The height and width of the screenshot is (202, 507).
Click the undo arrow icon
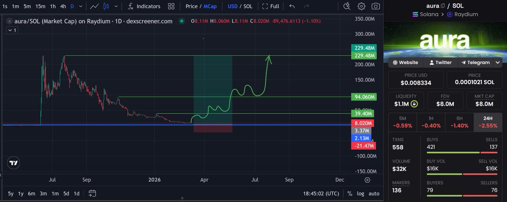(292, 6)
